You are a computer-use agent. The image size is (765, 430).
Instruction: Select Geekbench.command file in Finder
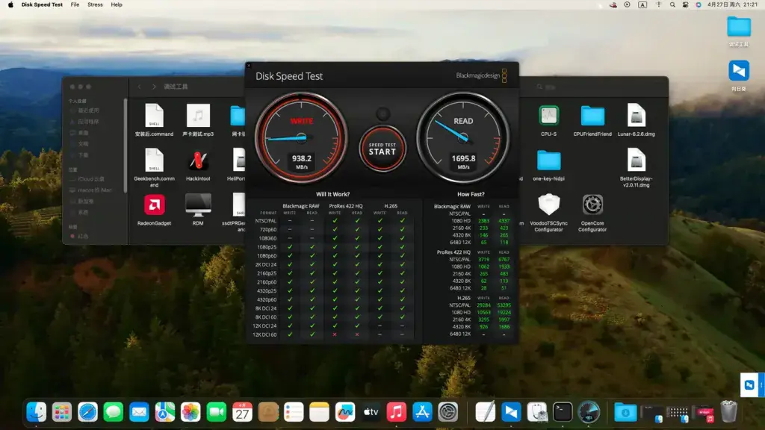tap(154, 167)
